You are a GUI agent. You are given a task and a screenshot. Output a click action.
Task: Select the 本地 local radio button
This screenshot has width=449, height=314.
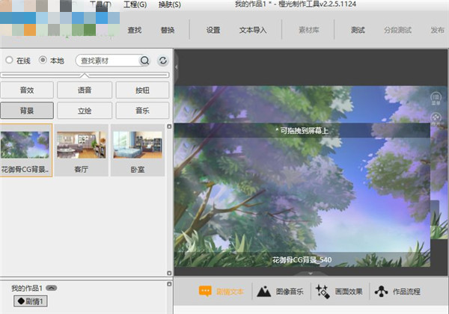(43, 61)
